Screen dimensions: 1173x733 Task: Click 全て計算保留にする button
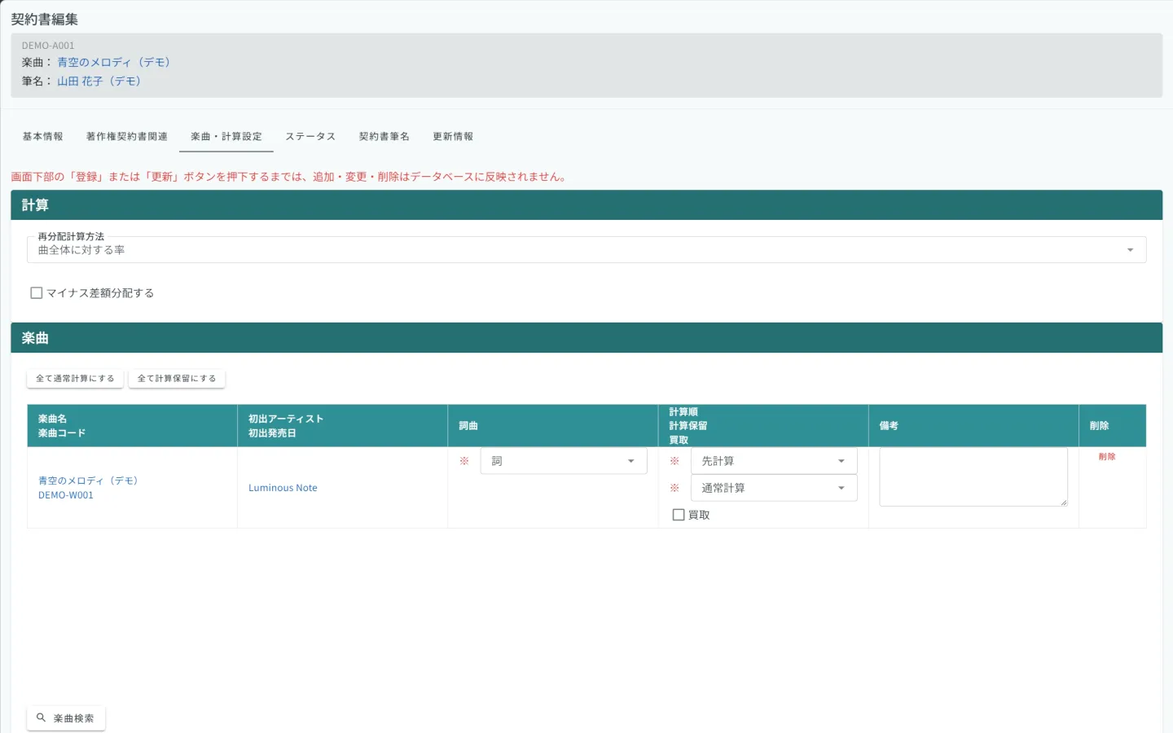[x=177, y=378]
